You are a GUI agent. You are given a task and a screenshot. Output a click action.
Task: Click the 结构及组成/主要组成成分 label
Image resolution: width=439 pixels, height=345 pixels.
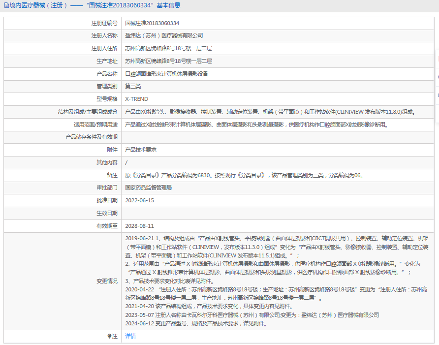tap(88, 112)
